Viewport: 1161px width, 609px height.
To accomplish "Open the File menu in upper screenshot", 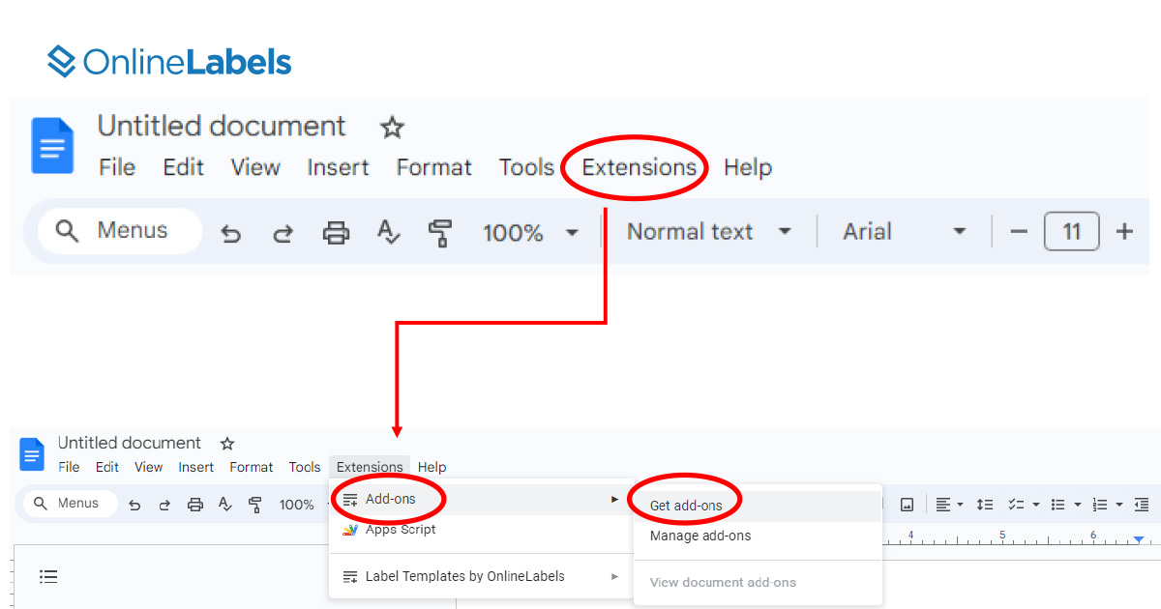I will click(117, 167).
